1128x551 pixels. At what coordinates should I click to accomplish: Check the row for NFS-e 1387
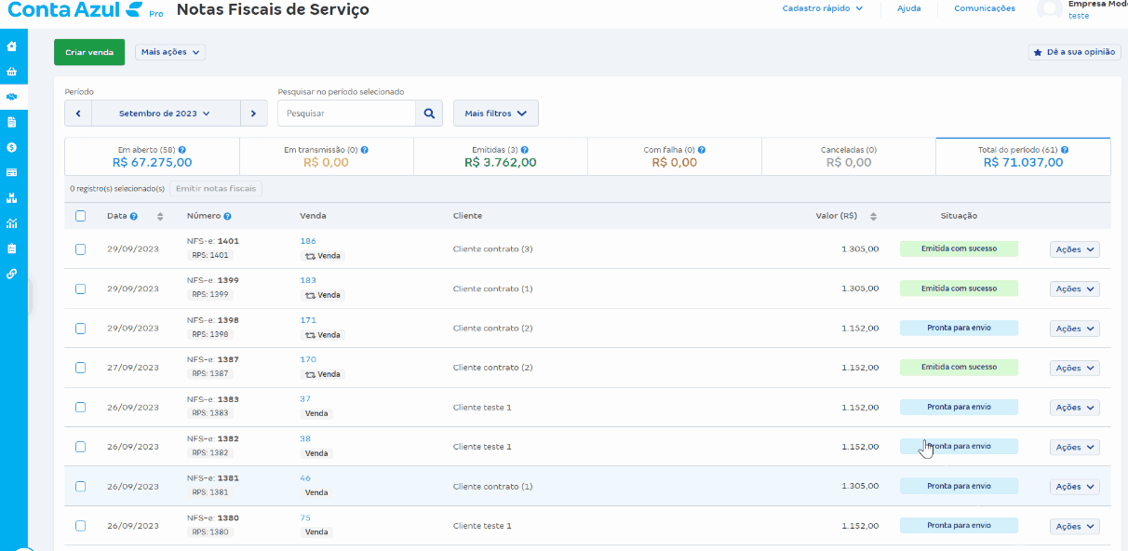[80, 368]
